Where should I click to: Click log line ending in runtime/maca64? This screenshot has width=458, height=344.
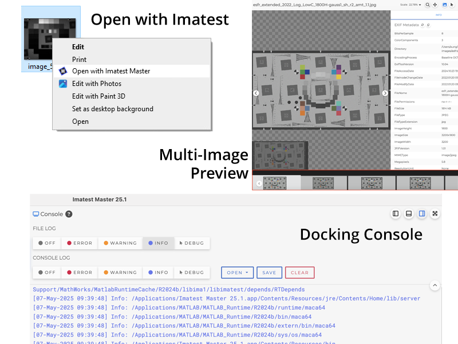pyautogui.click(x=179, y=307)
